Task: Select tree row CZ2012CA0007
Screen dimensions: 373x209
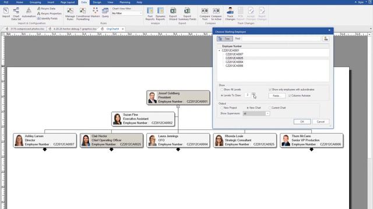Action: click(x=234, y=54)
